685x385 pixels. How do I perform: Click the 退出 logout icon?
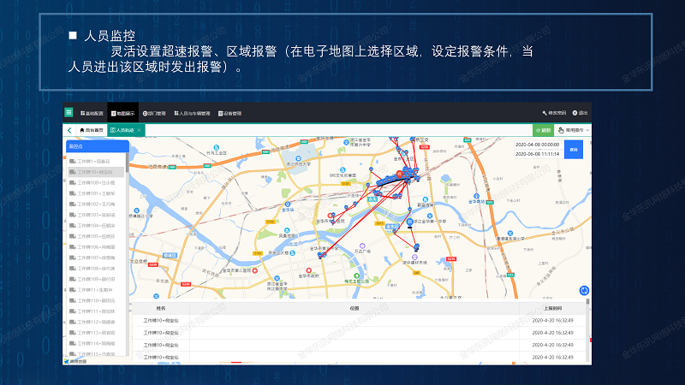coord(575,113)
